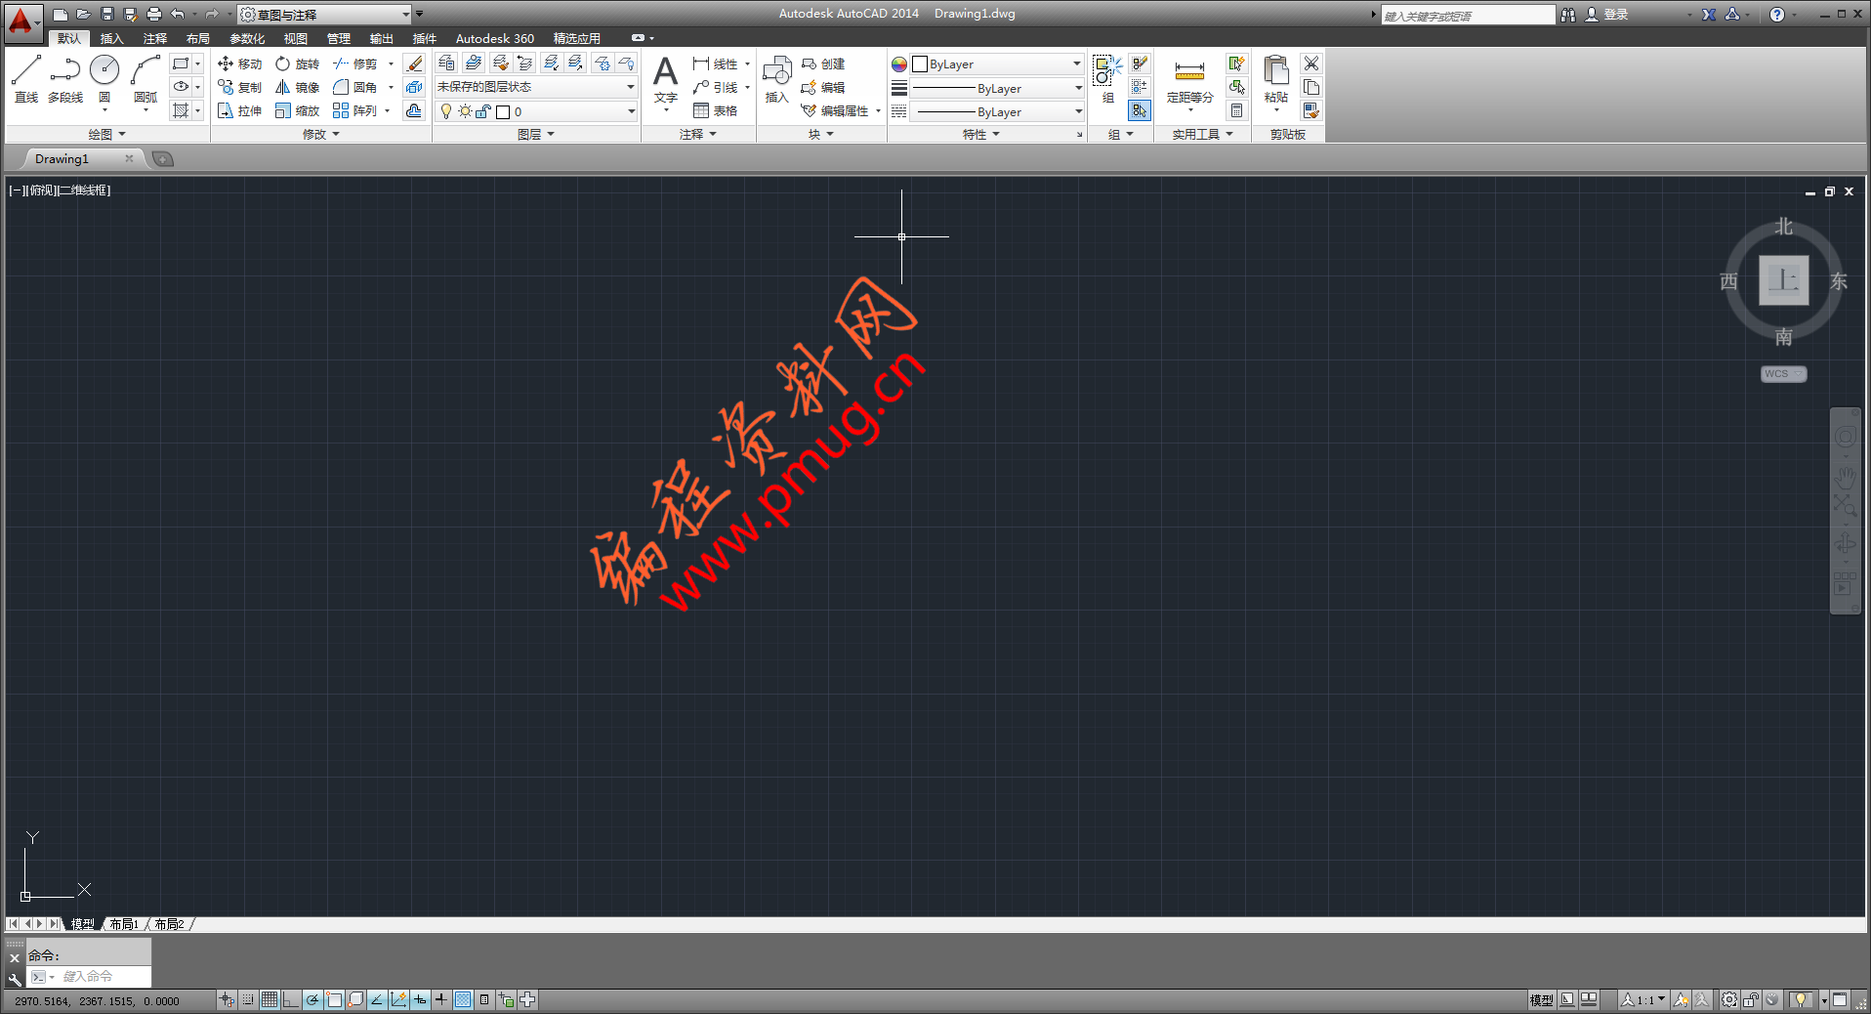
Task: Toggle Ortho mode in status bar
Action: [291, 999]
